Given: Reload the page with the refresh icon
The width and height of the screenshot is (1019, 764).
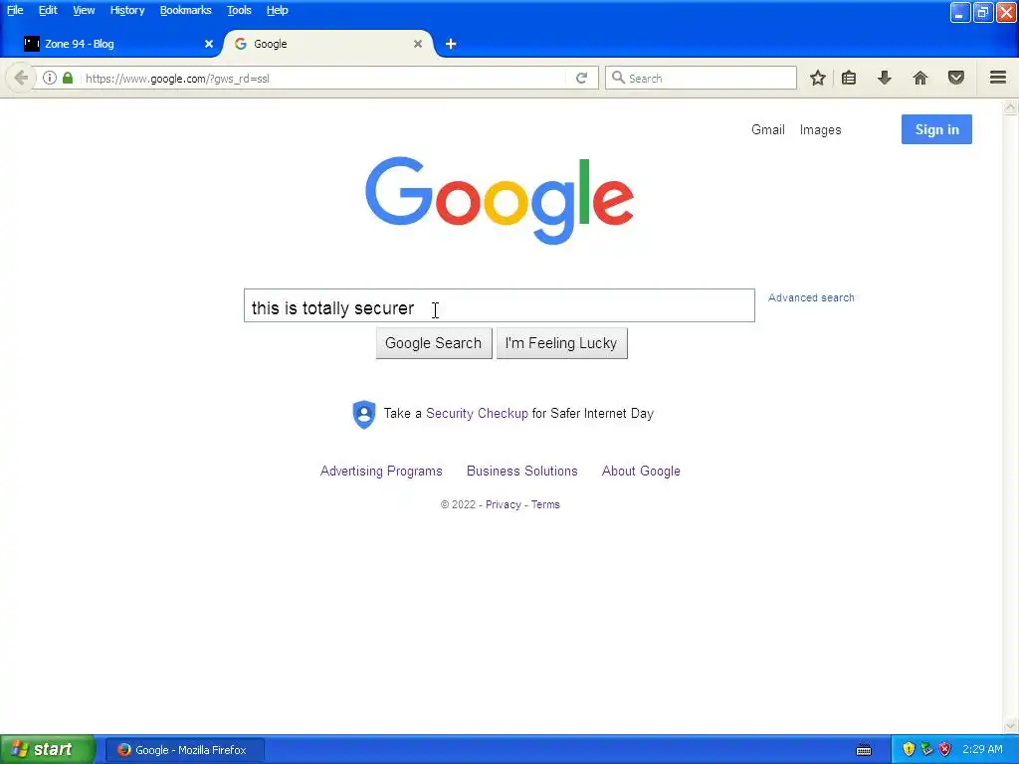Looking at the screenshot, I should point(581,78).
